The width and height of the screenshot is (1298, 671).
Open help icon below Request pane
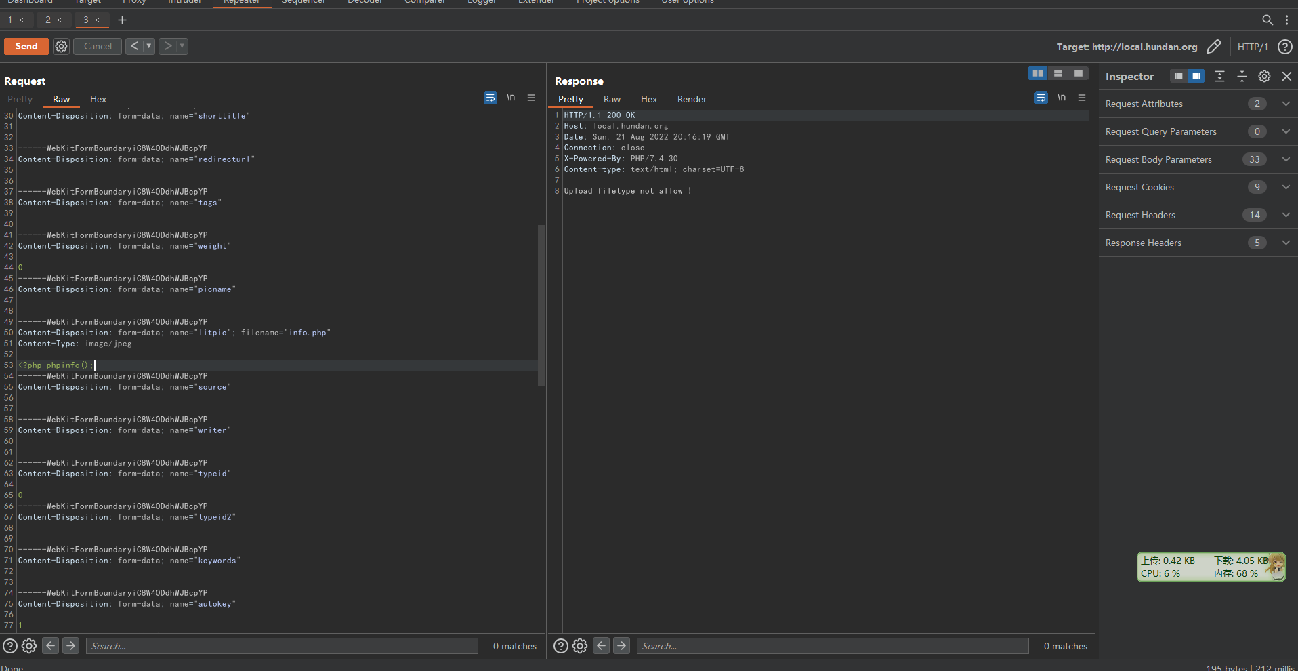(10, 646)
